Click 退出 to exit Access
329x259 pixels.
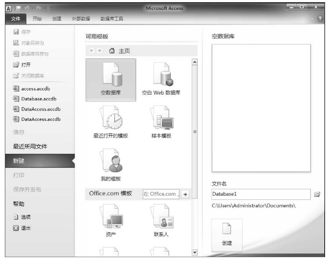22,228
